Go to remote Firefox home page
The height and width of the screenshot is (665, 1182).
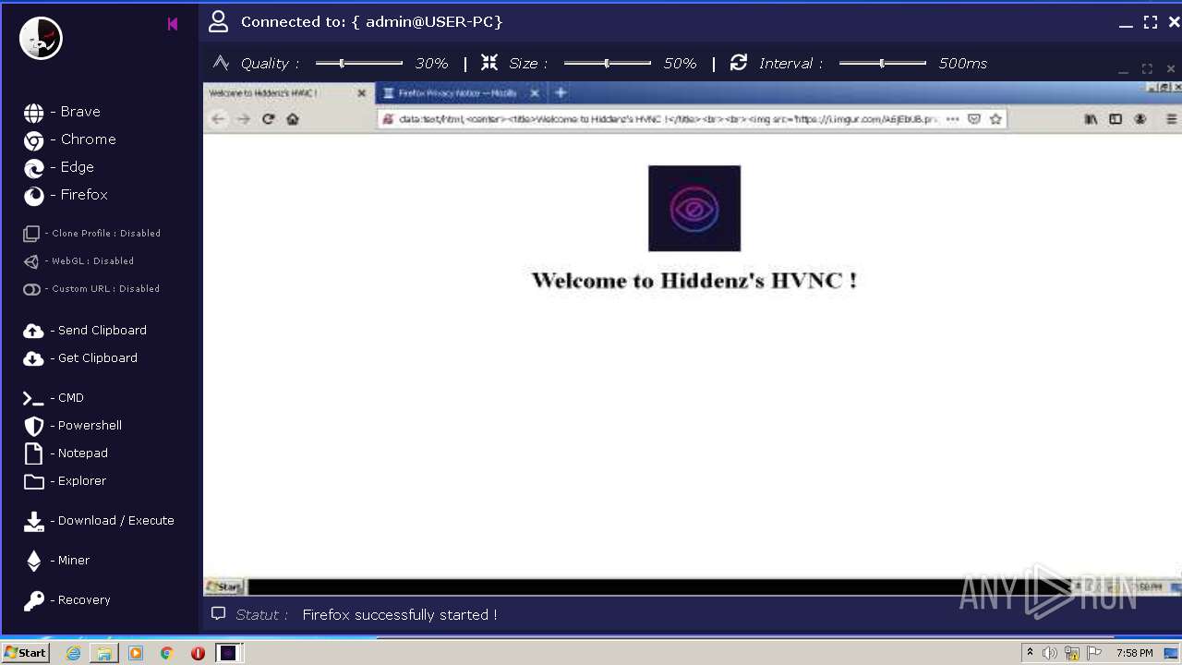293,119
